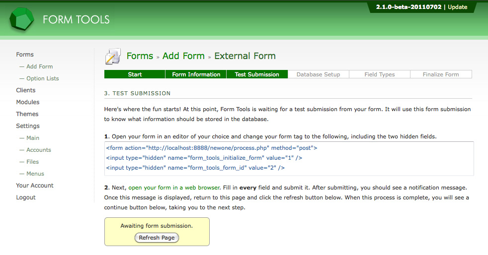
Task: Open 'open your form in a web browser' link
Action: coord(174,188)
